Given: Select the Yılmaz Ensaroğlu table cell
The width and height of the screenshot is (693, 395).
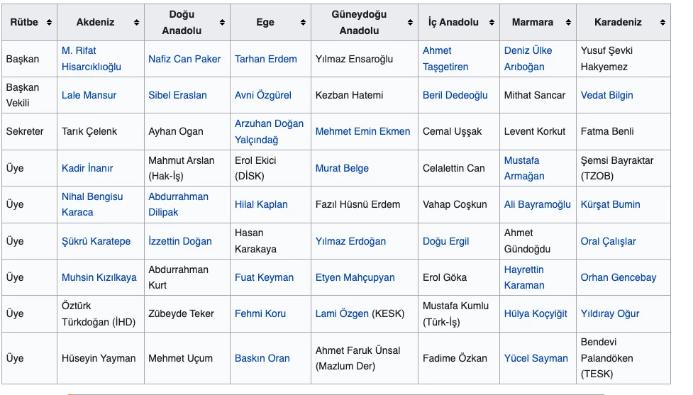Looking at the screenshot, I should (354, 59).
